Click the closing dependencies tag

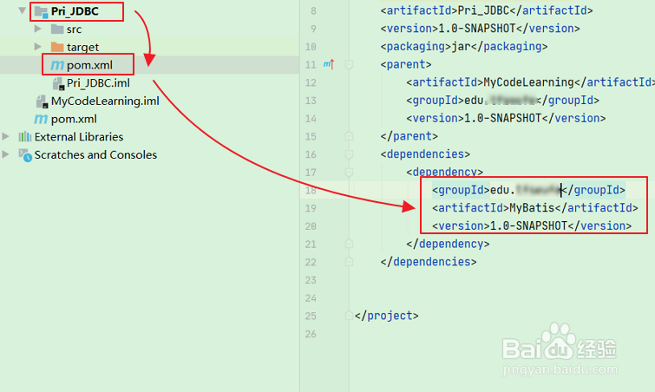click(x=429, y=262)
